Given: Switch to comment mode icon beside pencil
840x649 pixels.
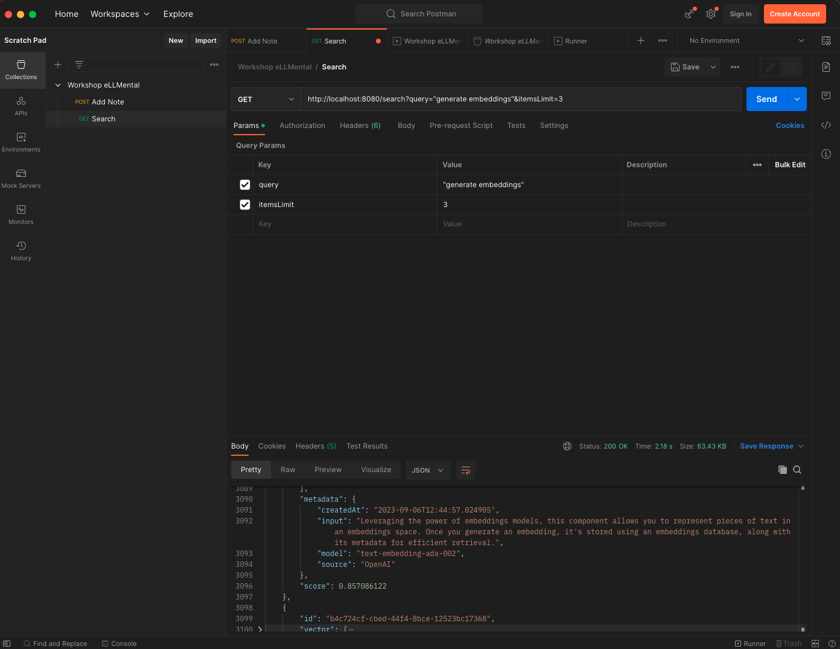Looking at the screenshot, I should click(791, 67).
